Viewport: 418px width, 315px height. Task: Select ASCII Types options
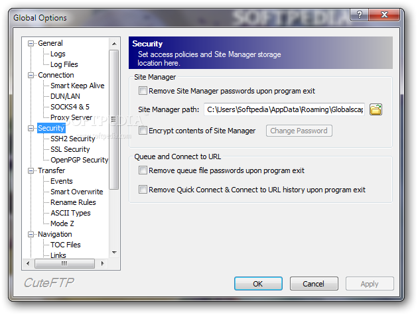tap(70, 213)
